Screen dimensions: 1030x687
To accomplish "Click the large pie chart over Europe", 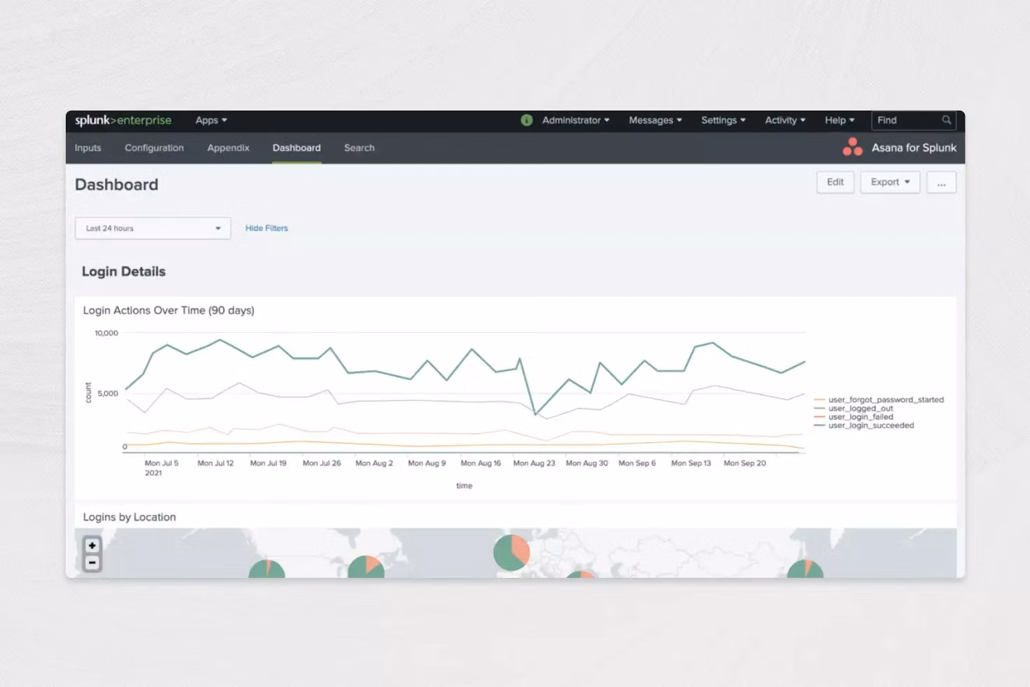I will coord(512,552).
